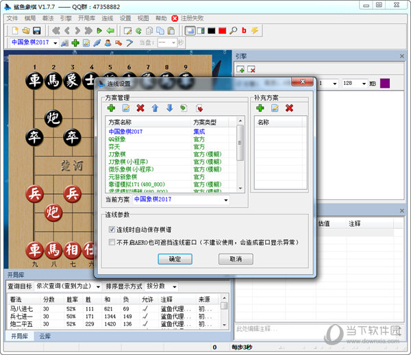
Task: Select 元游新象棋 scheme row
Action: tap(171, 177)
